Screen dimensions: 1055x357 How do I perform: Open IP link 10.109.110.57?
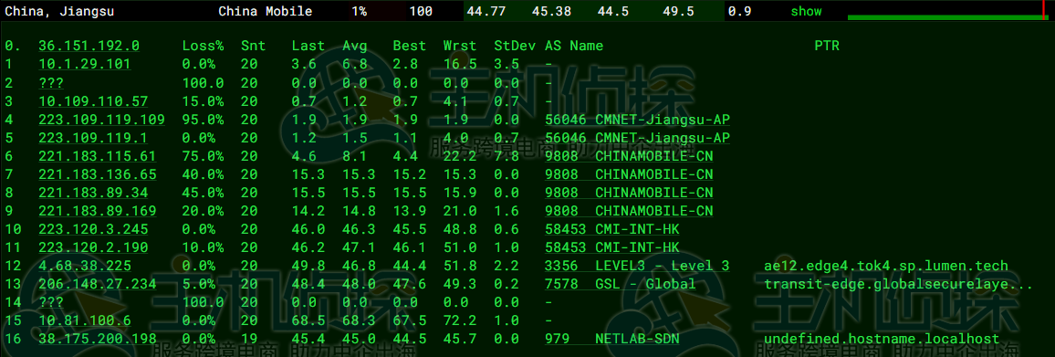coord(93,101)
